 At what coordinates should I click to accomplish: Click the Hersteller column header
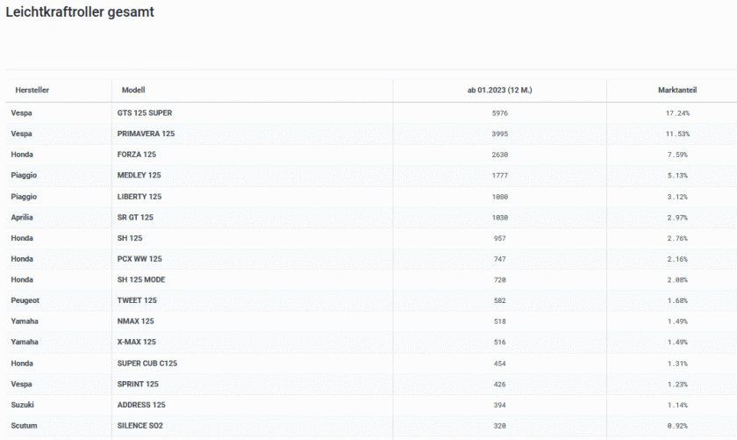32,90
